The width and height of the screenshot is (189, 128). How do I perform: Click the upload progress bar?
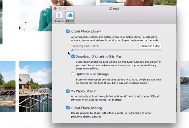point(116,50)
